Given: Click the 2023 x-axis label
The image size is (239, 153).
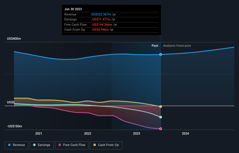Looking at the screenshot, I should point(137,133).
